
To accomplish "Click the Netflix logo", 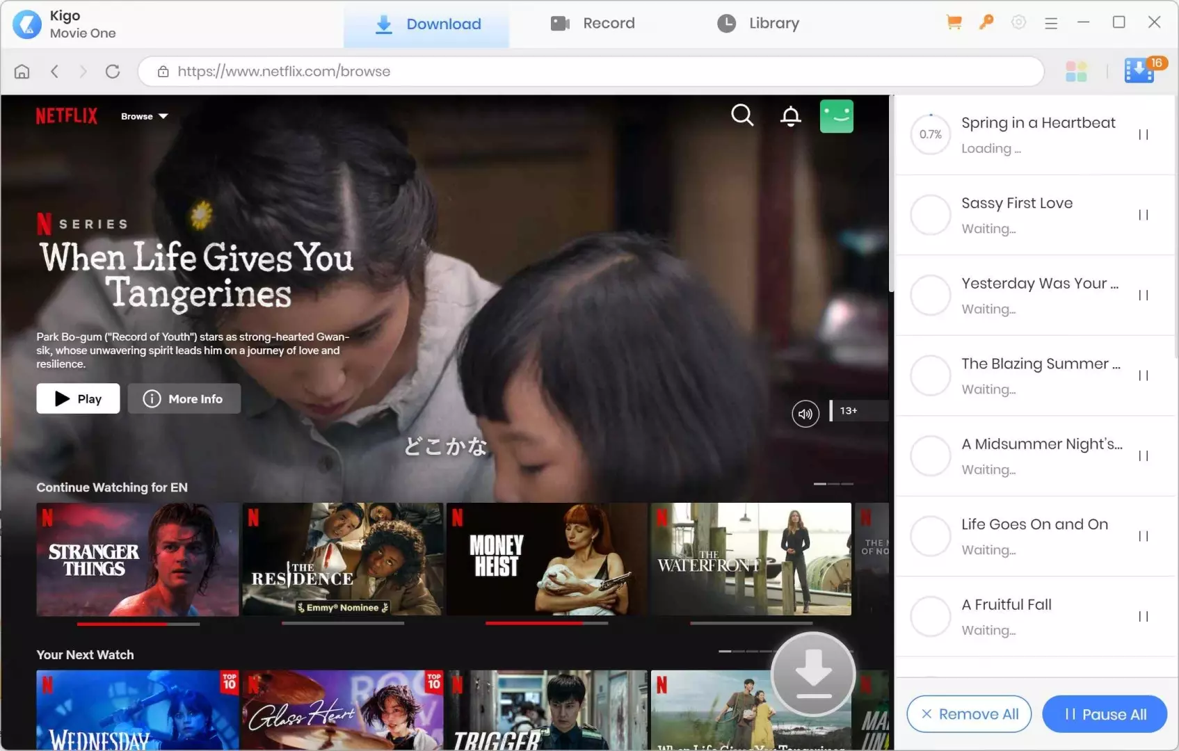I will (67, 115).
